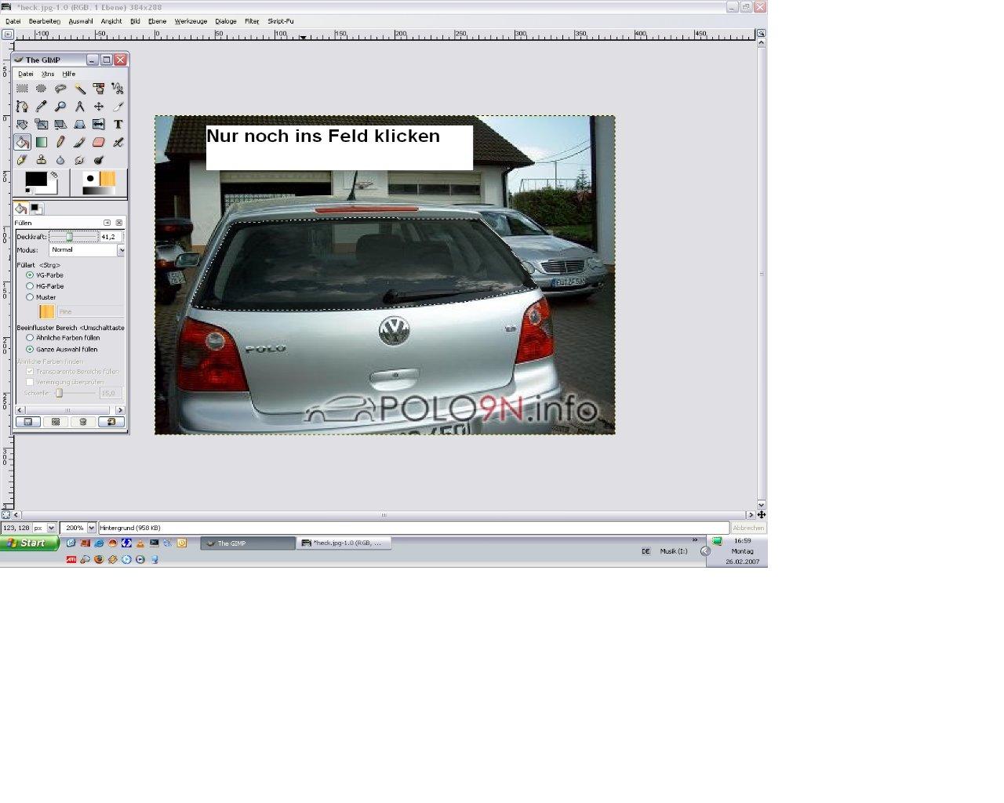The width and height of the screenshot is (1004, 803).
Task: Open the zoom percentage dropdown
Action: (91, 528)
